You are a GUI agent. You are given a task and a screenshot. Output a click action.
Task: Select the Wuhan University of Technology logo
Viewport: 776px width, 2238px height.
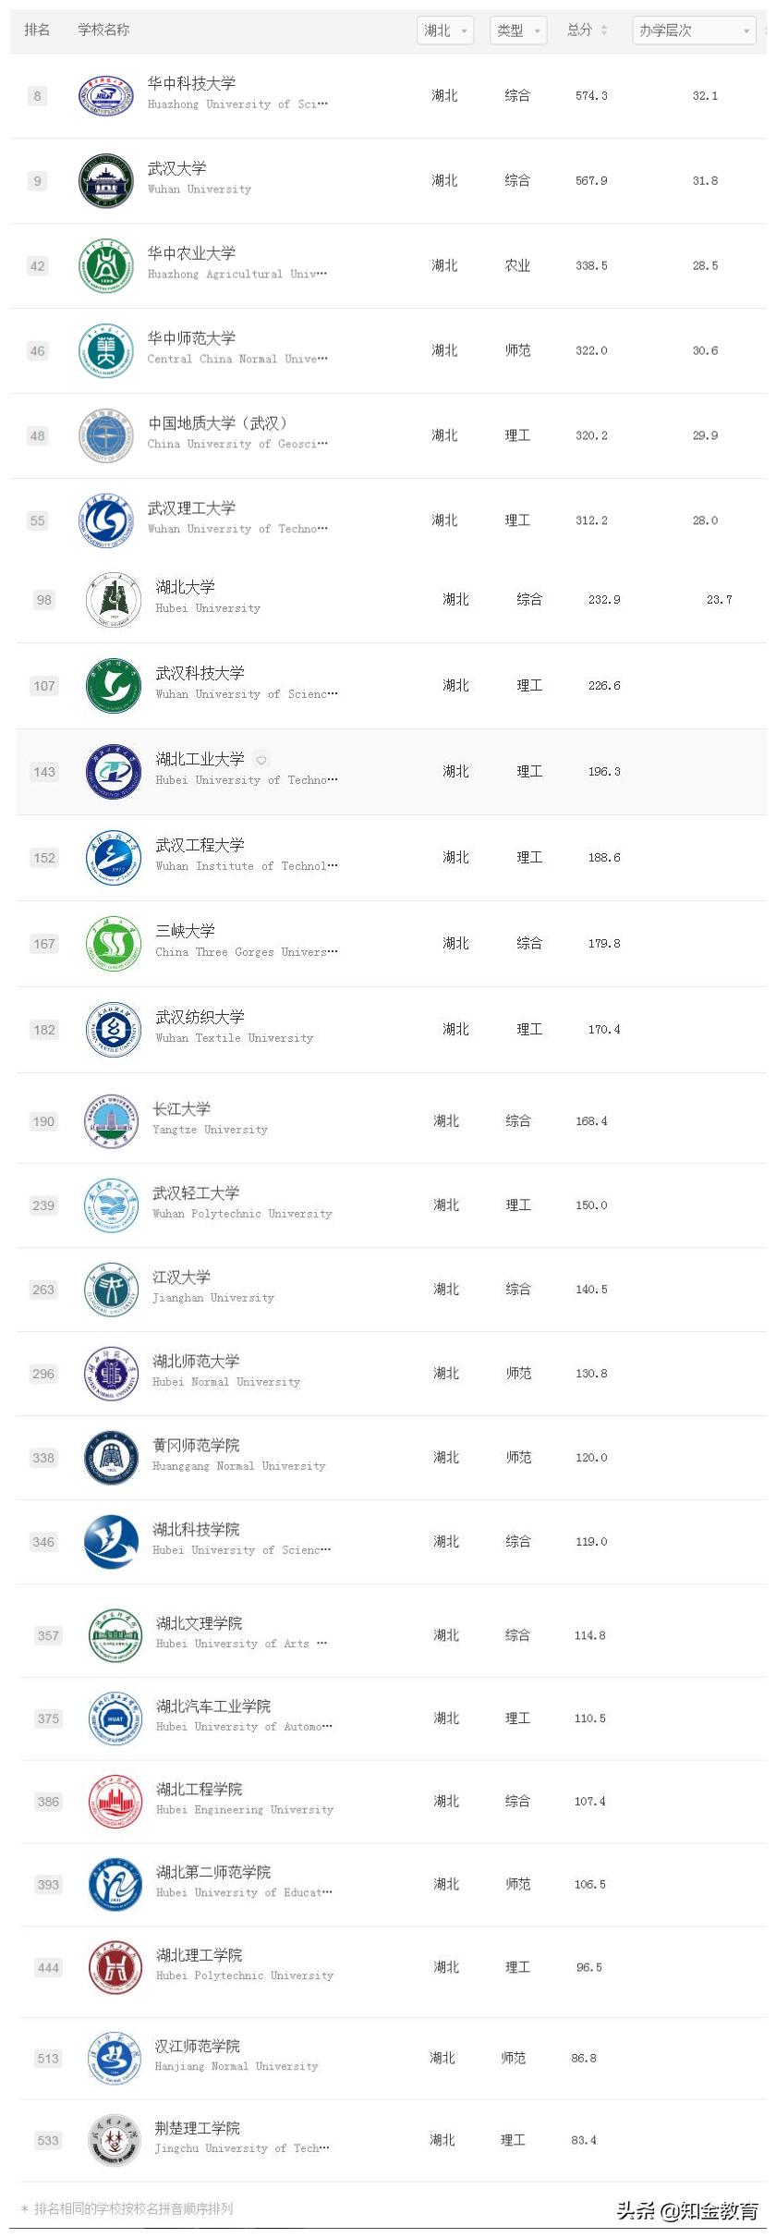106,521
